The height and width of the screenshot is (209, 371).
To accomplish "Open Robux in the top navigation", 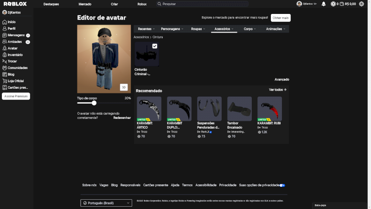I will point(142,4).
